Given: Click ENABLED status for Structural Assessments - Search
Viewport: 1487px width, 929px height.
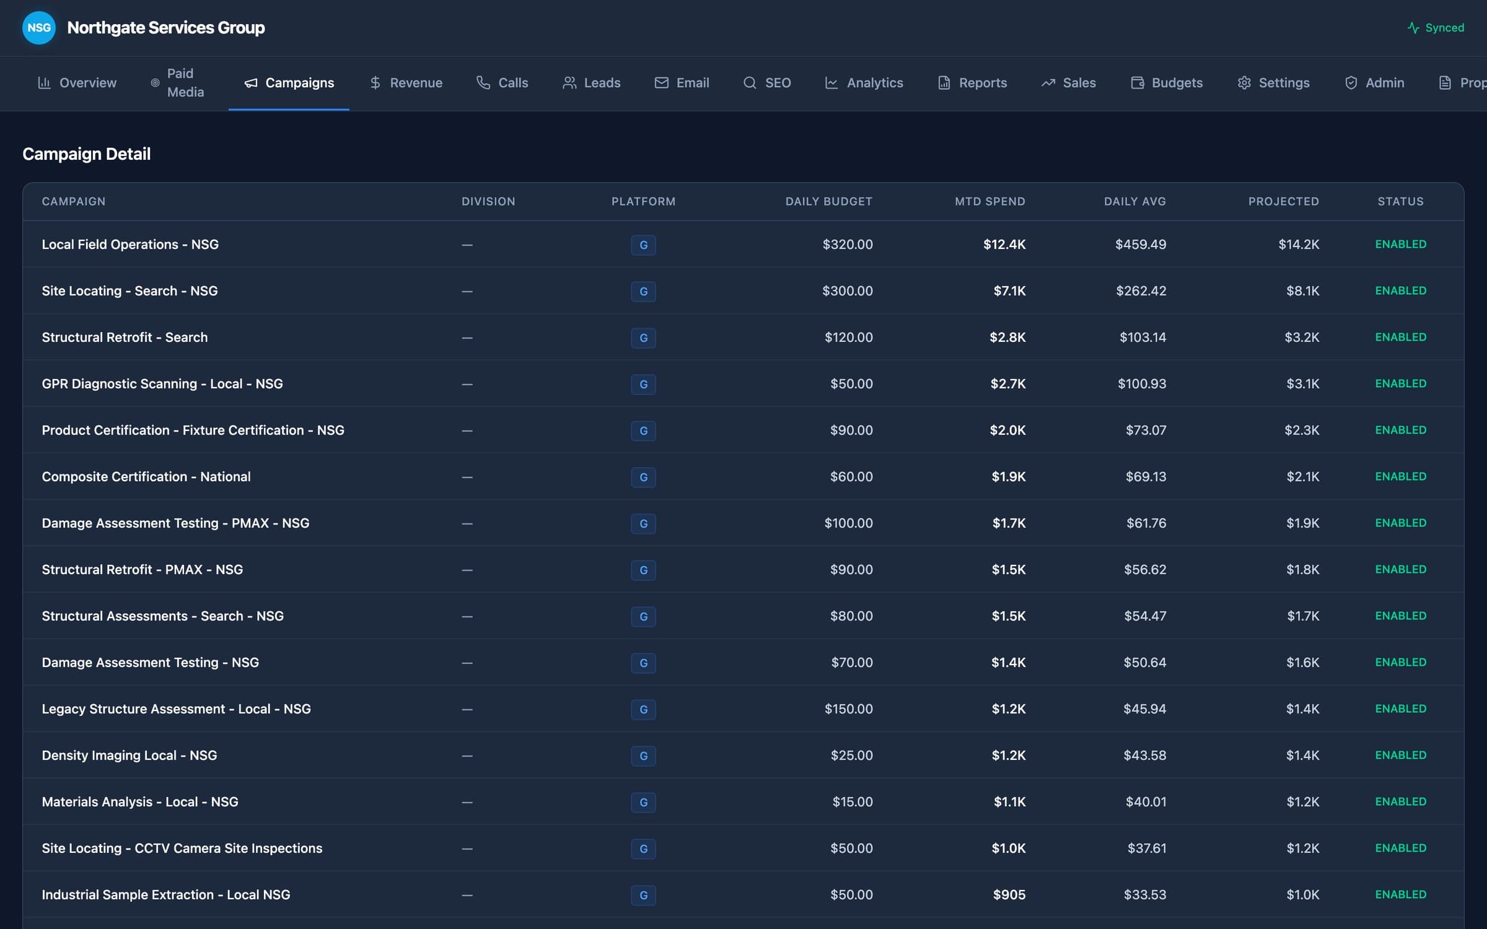Looking at the screenshot, I should click(1400, 616).
